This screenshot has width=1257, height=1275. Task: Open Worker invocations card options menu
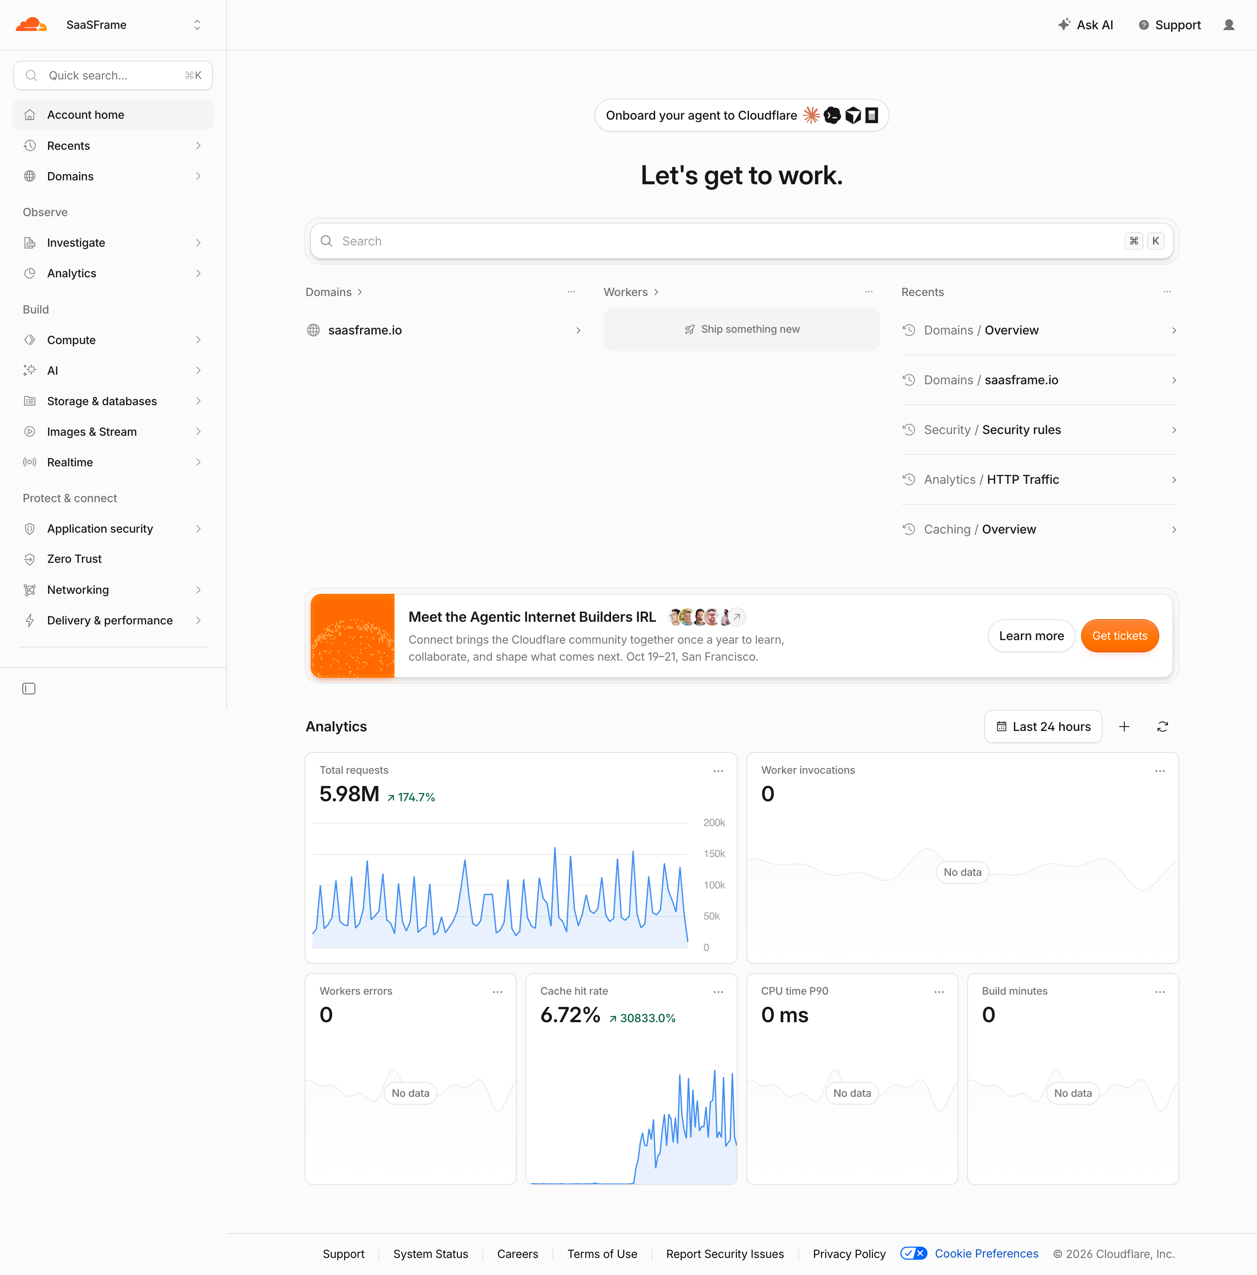pos(1160,771)
